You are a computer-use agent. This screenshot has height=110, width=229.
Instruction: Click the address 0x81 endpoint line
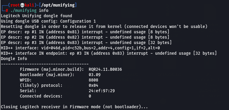85,32
